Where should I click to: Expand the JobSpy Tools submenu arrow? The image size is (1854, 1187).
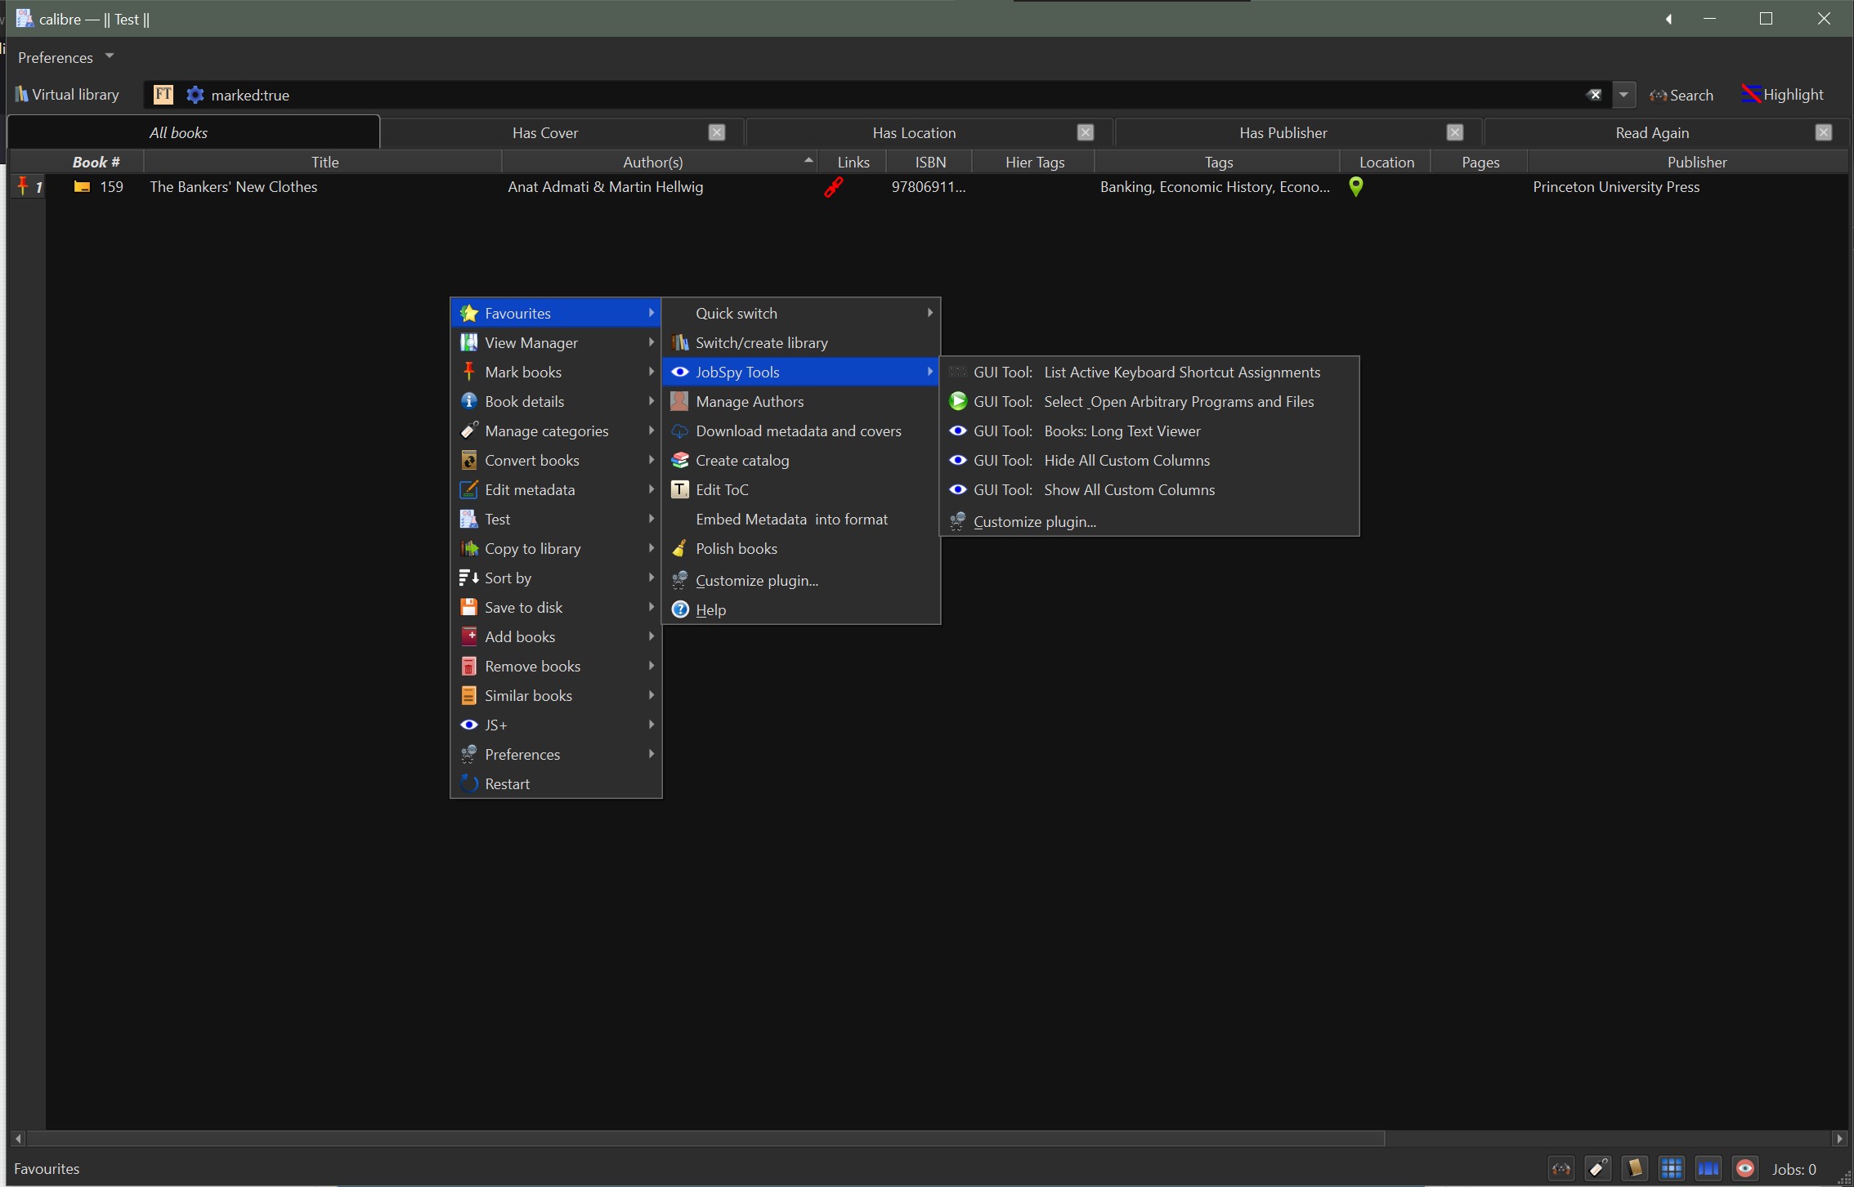point(929,373)
